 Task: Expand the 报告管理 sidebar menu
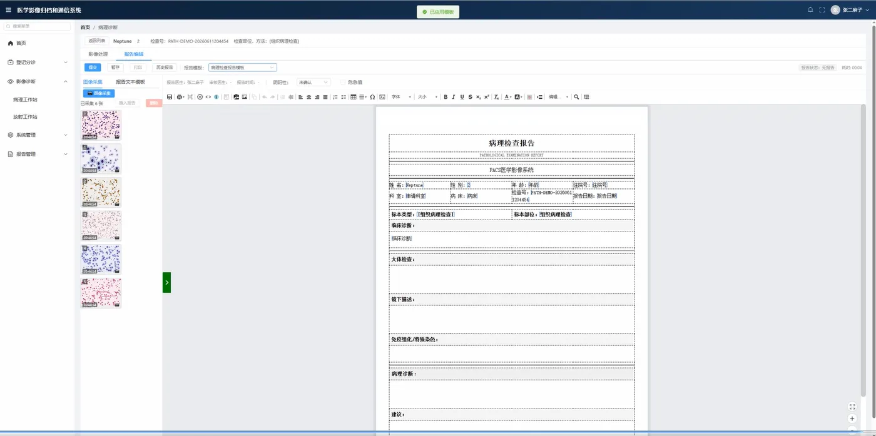[x=37, y=154]
